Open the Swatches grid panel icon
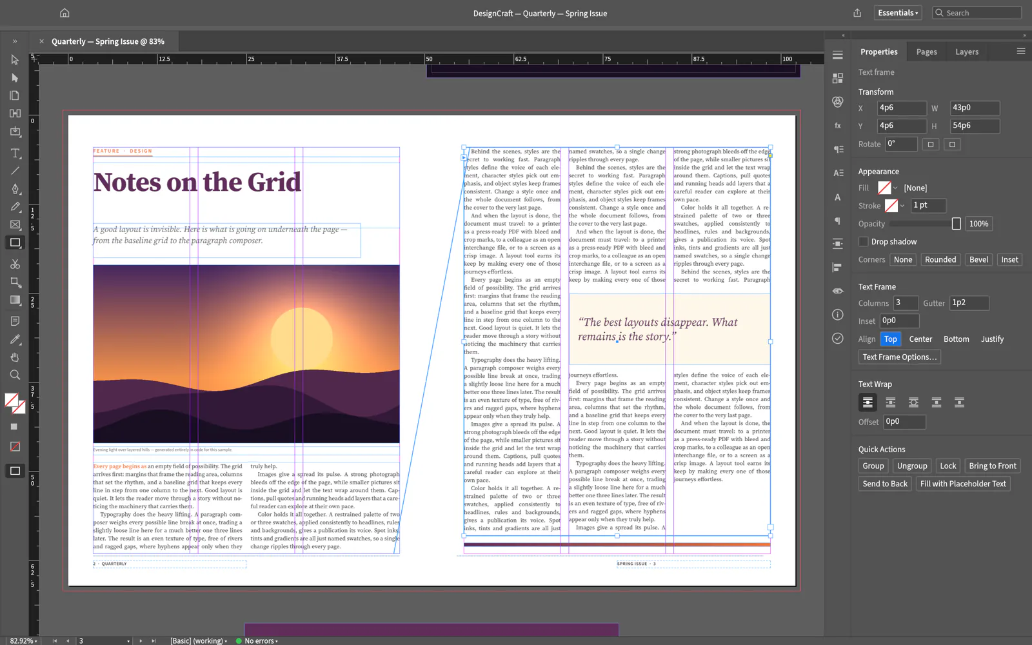This screenshot has height=645, width=1032. 838,79
